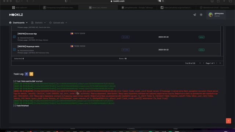The height and width of the screenshot is (132, 235).
Task: Toggle the sun theme icon
Action: pos(201,15)
